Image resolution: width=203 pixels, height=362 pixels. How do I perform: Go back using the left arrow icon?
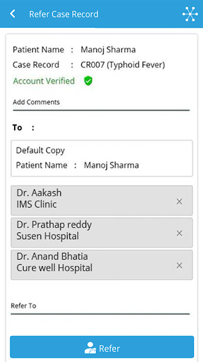[x=12, y=14]
